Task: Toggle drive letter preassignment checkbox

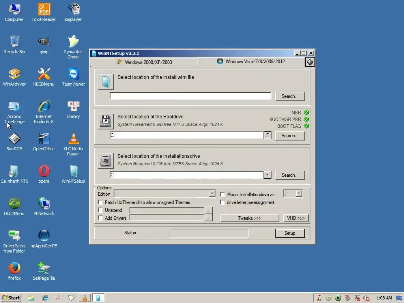Action: coord(223,202)
